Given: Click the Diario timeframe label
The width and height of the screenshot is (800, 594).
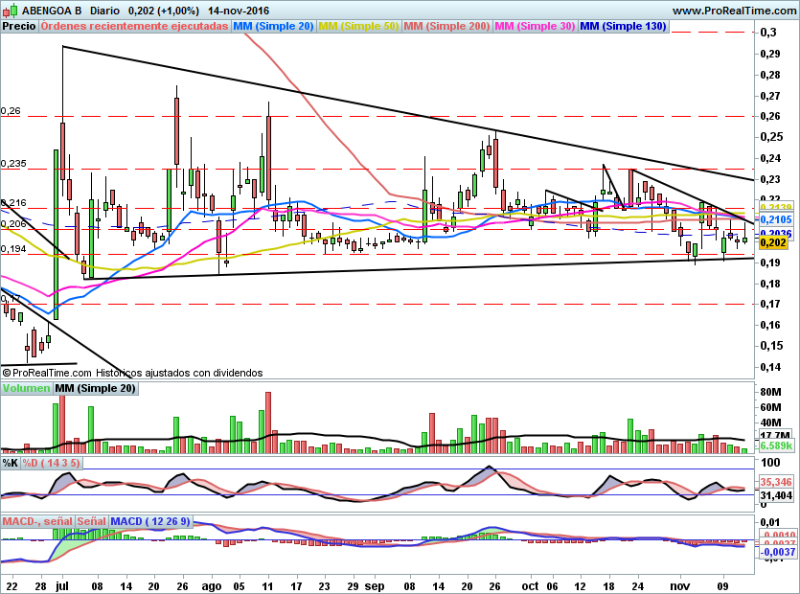Looking at the screenshot, I should tap(104, 11).
